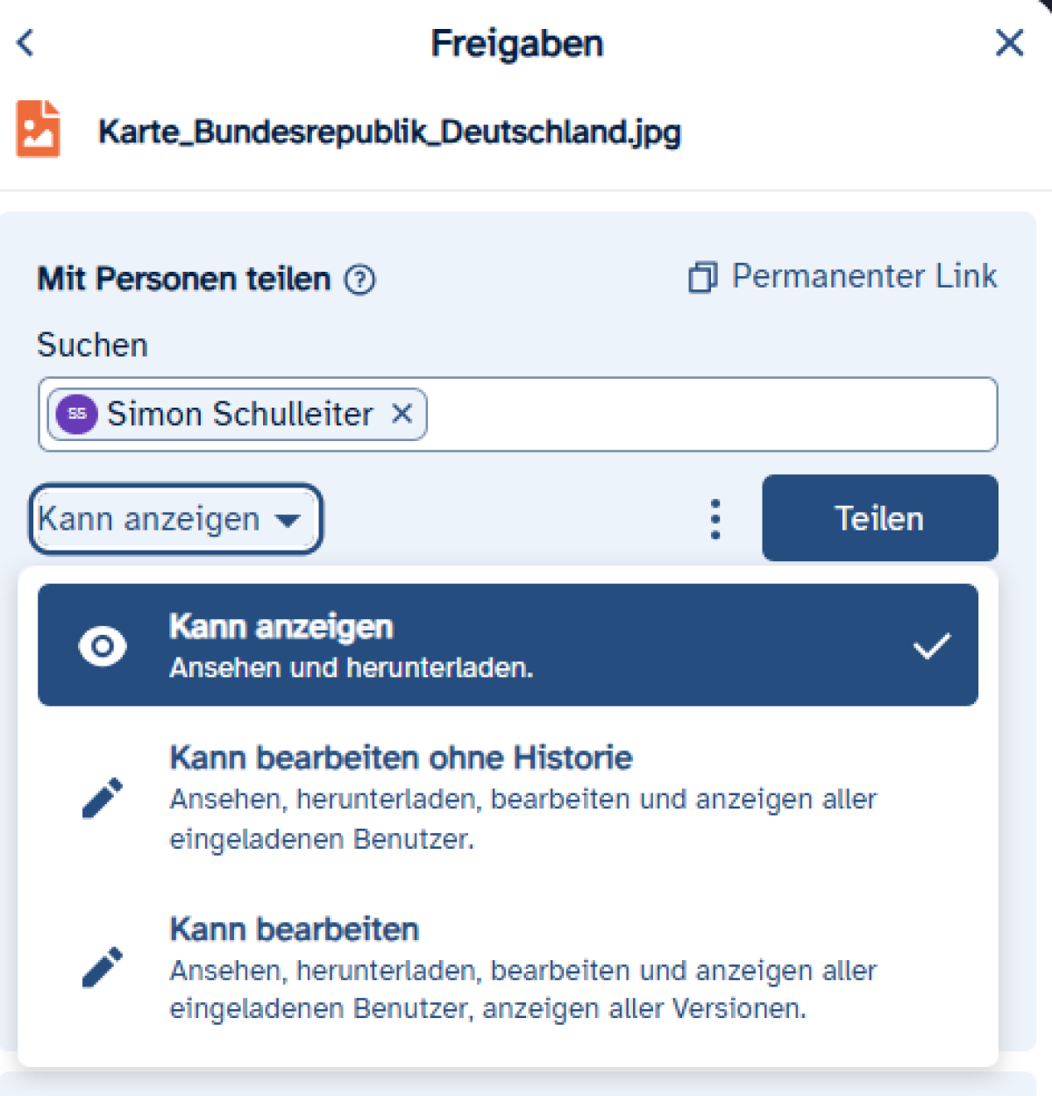1052x1096 pixels.
Task: Click the checkmark on the selected permission
Action: pyautogui.click(x=931, y=646)
